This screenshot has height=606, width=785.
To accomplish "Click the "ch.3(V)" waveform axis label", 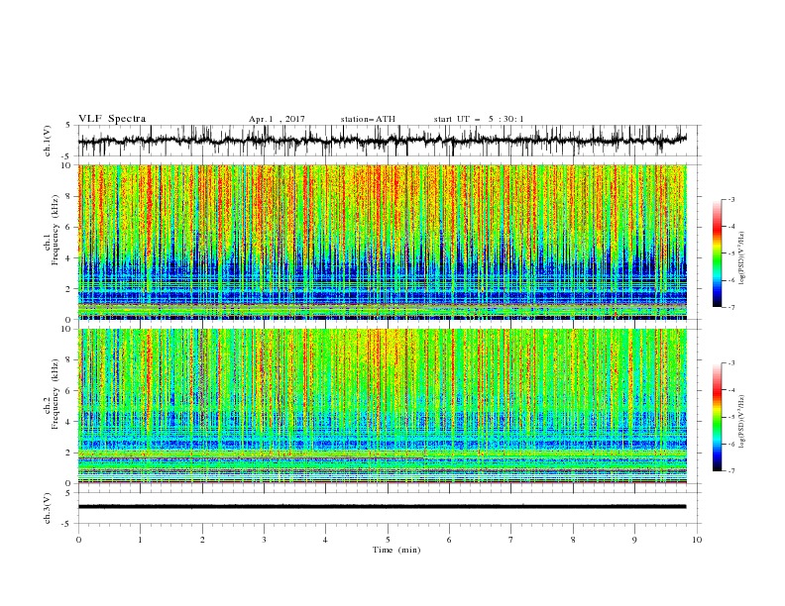I will coord(48,508).
